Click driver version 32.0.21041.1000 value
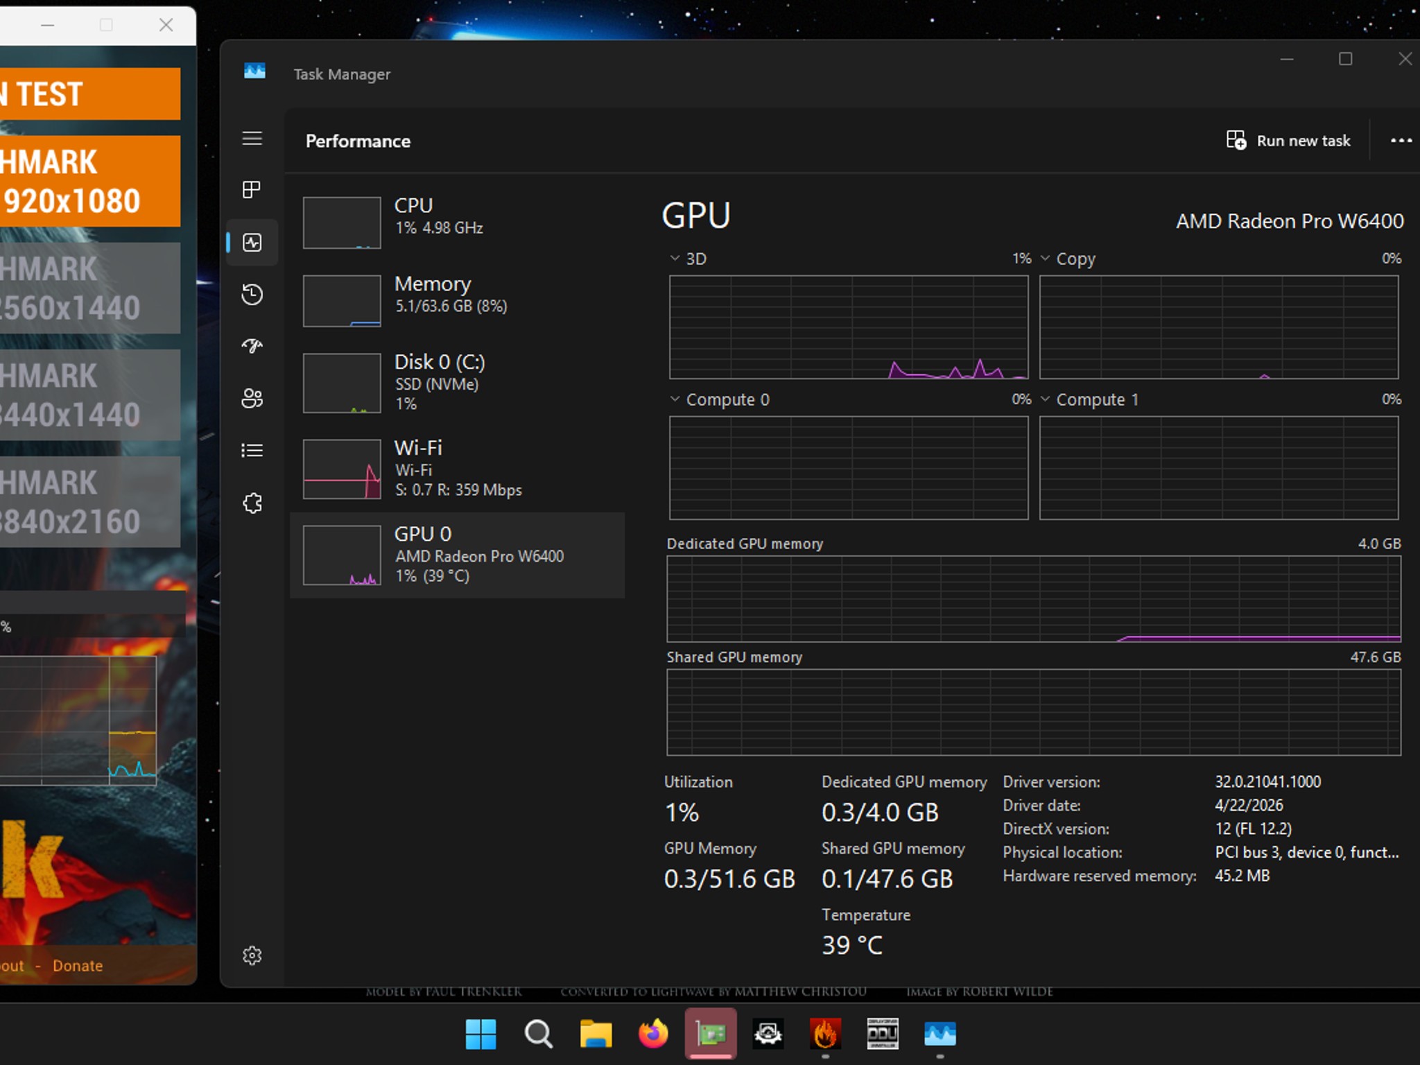Image resolution: width=1420 pixels, height=1065 pixels. 1267,781
